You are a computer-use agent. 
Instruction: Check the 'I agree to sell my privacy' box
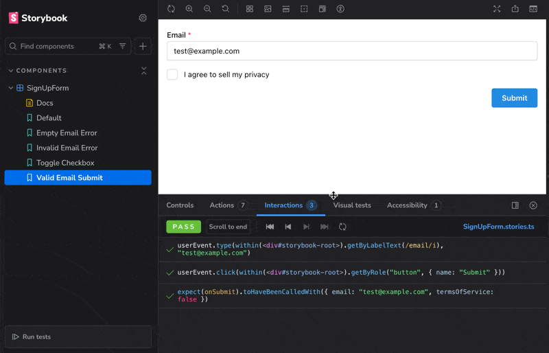[172, 75]
